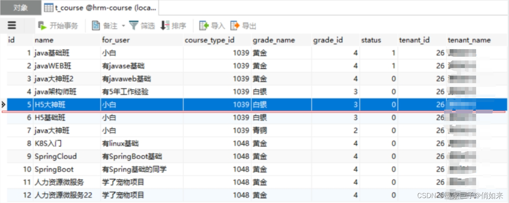Click the 青铜 grade_name cell

point(282,130)
